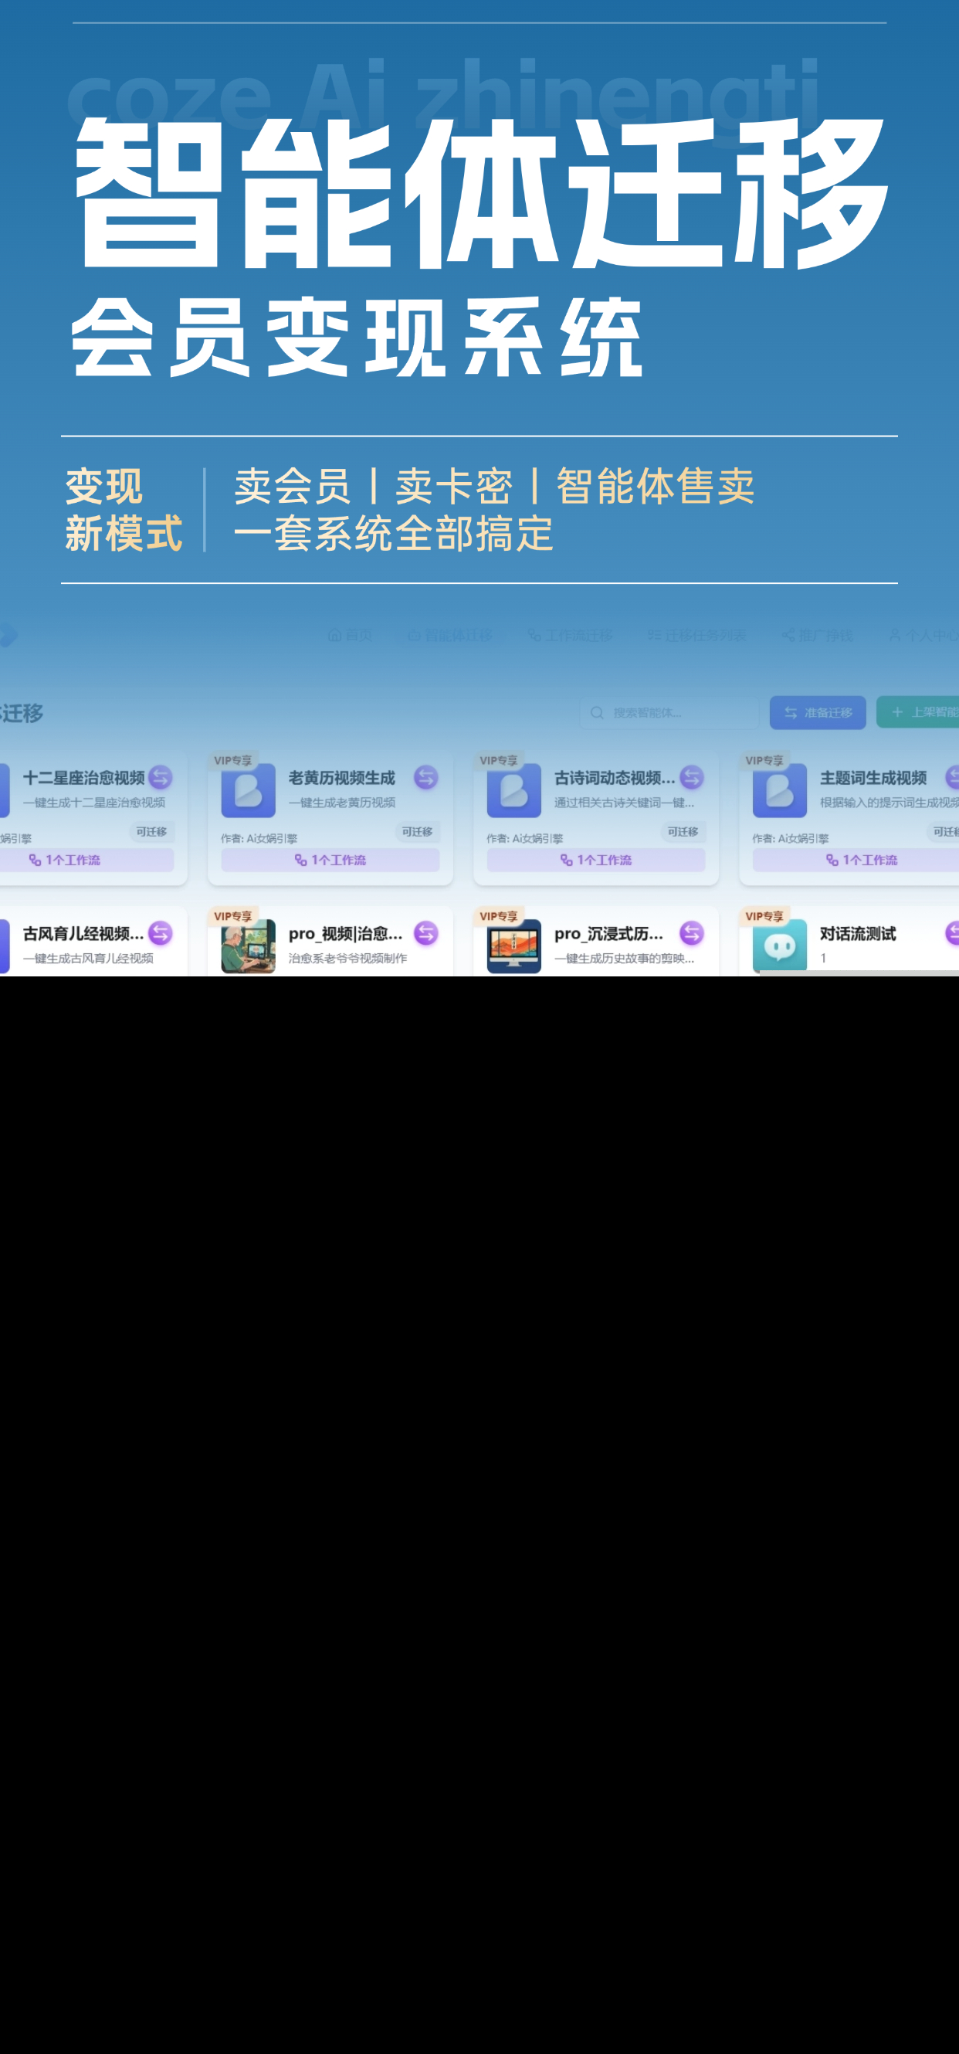Open the pro_沉浸式历 monitor thumbnail
Screen dimensions: 959x2054
(513, 946)
